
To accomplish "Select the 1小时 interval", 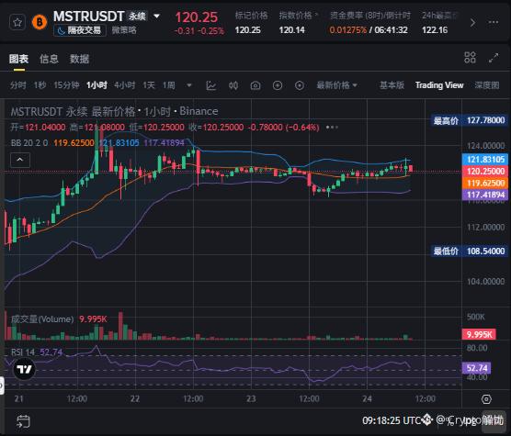I will pyautogui.click(x=97, y=85).
